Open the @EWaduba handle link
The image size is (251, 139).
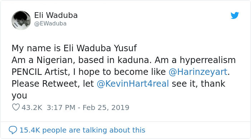coord(50,24)
